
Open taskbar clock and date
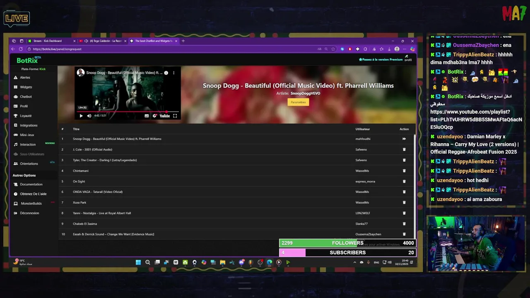pos(402,262)
